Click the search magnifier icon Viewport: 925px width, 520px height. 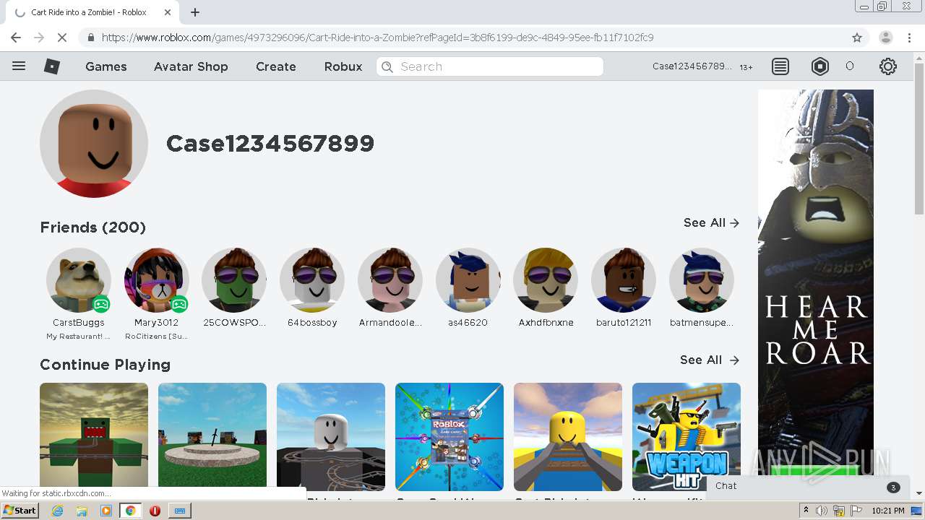pyautogui.click(x=387, y=66)
